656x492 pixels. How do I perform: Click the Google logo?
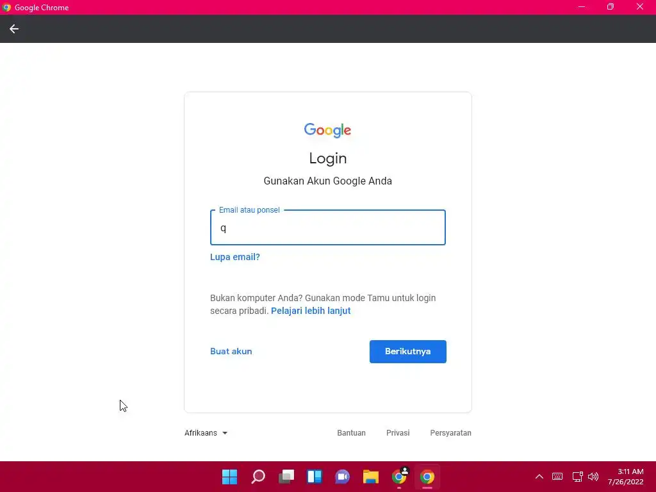pyautogui.click(x=327, y=130)
